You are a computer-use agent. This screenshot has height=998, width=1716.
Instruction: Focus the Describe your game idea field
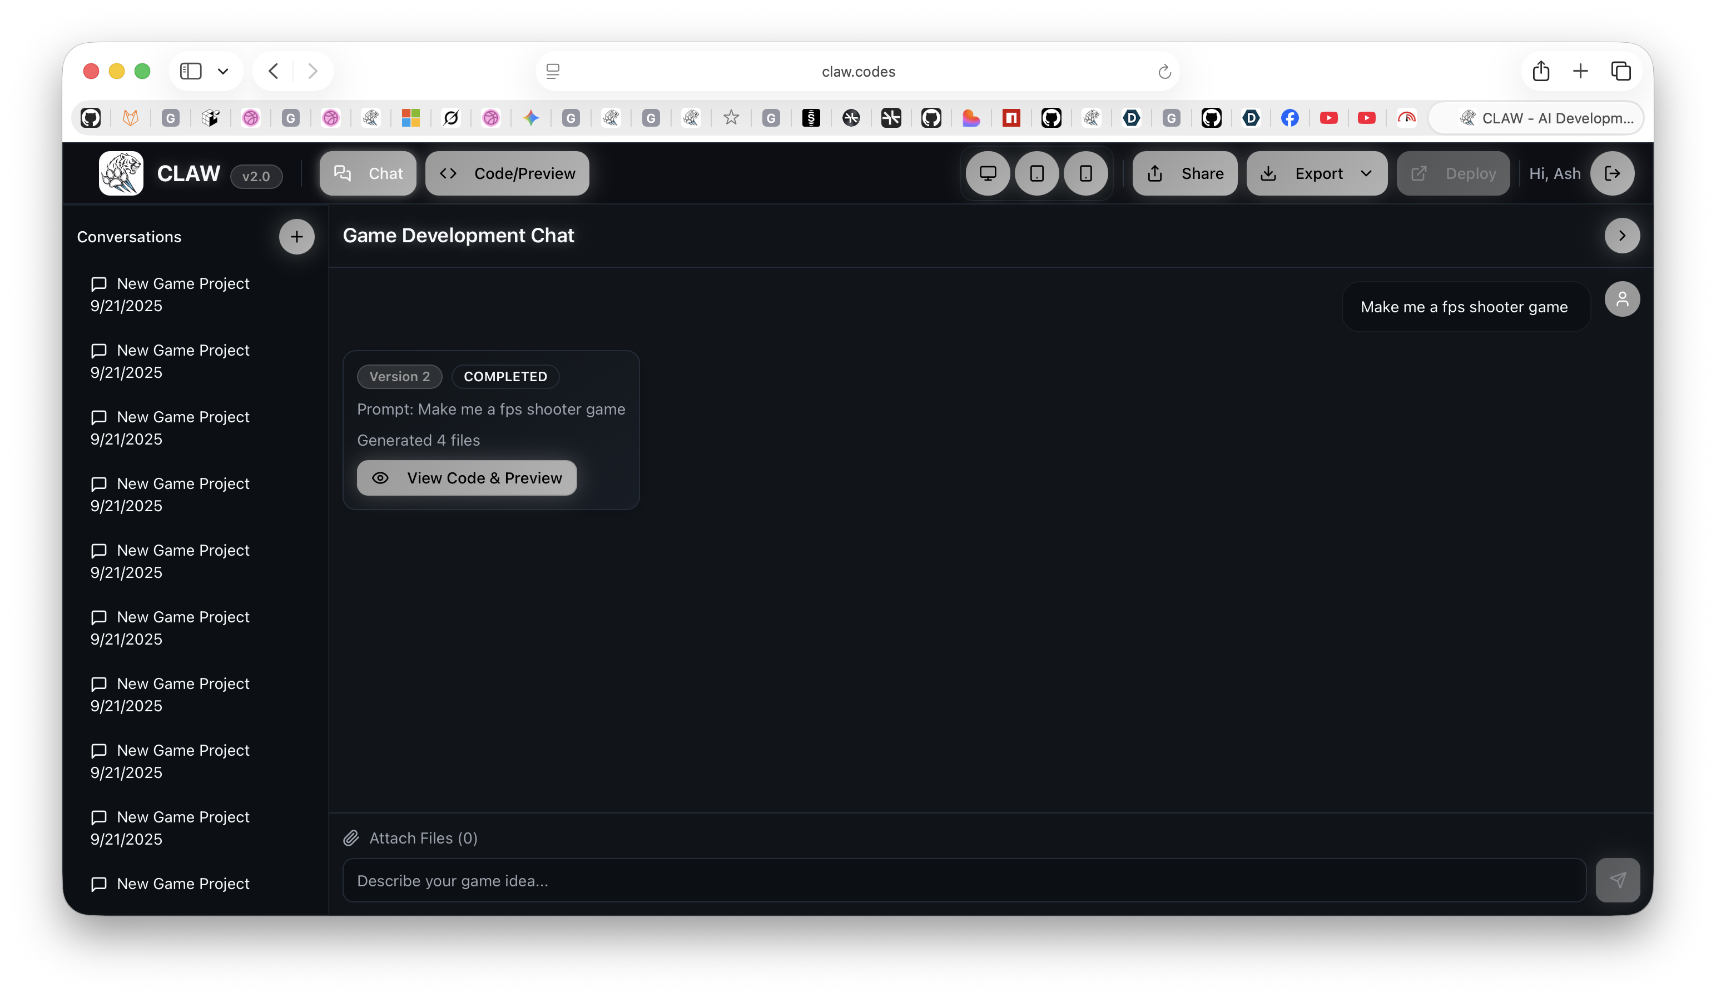pos(964,880)
